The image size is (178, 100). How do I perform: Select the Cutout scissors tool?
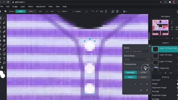coord(4,27)
